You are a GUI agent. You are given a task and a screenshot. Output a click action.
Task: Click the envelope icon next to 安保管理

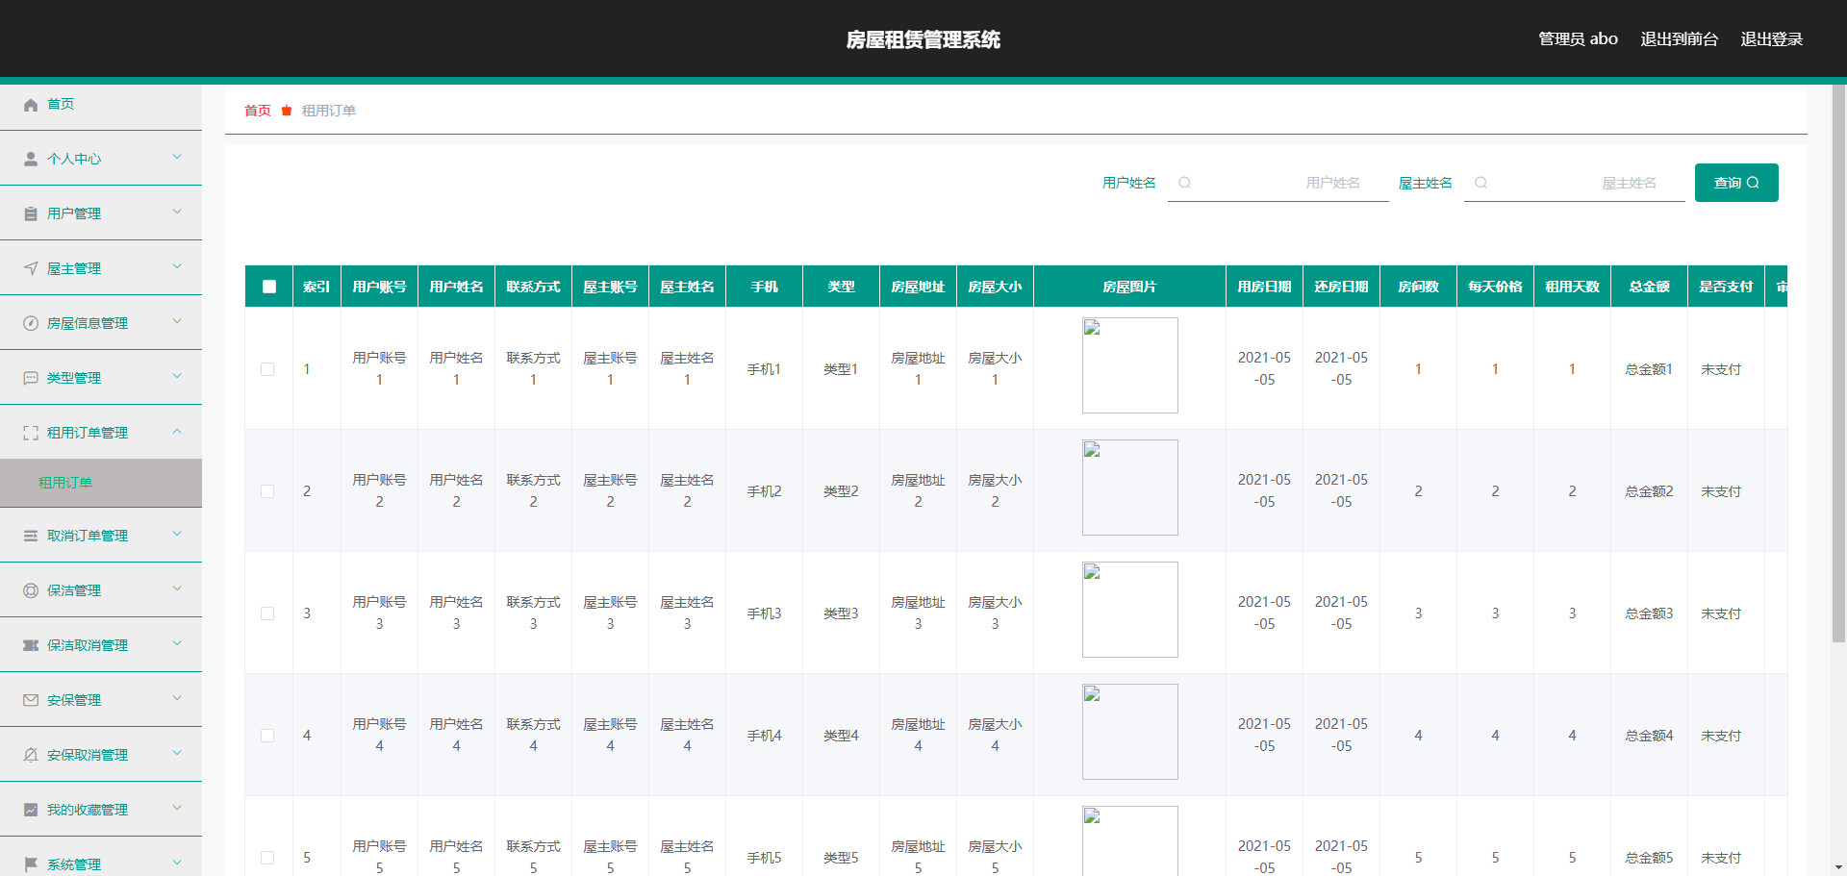[31, 700]
